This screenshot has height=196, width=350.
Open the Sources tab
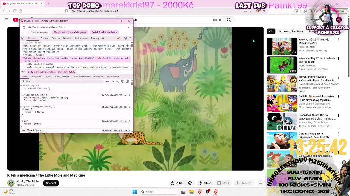[56, 38]
